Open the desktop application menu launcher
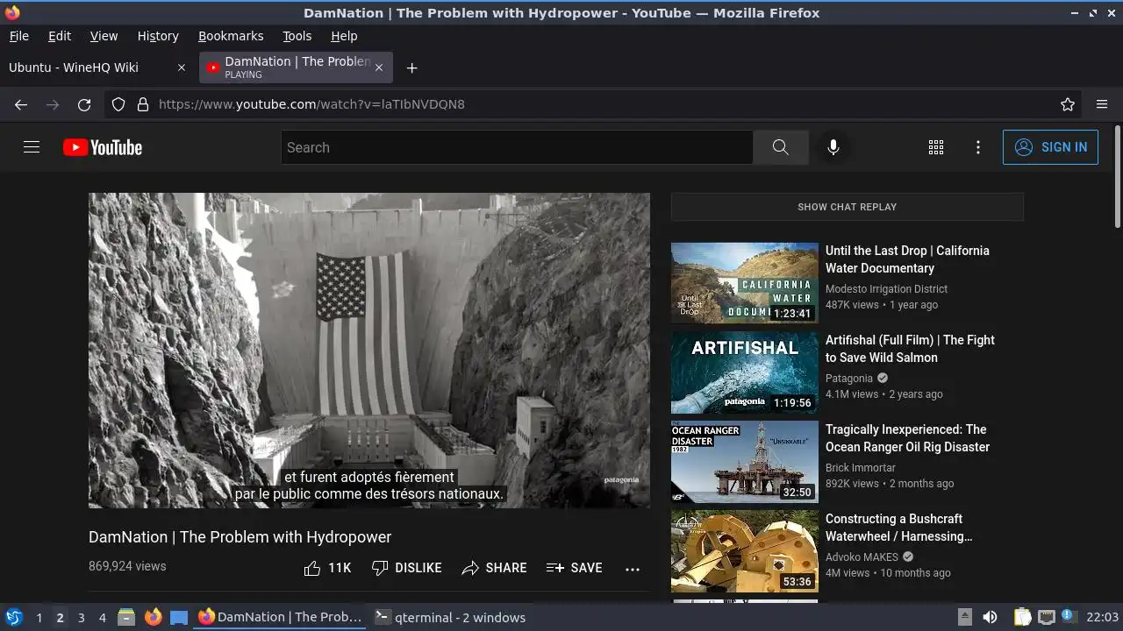Image resolution: width=1123 pixels, height=631 pixels. pyautogui.click(x=13, y=617)
